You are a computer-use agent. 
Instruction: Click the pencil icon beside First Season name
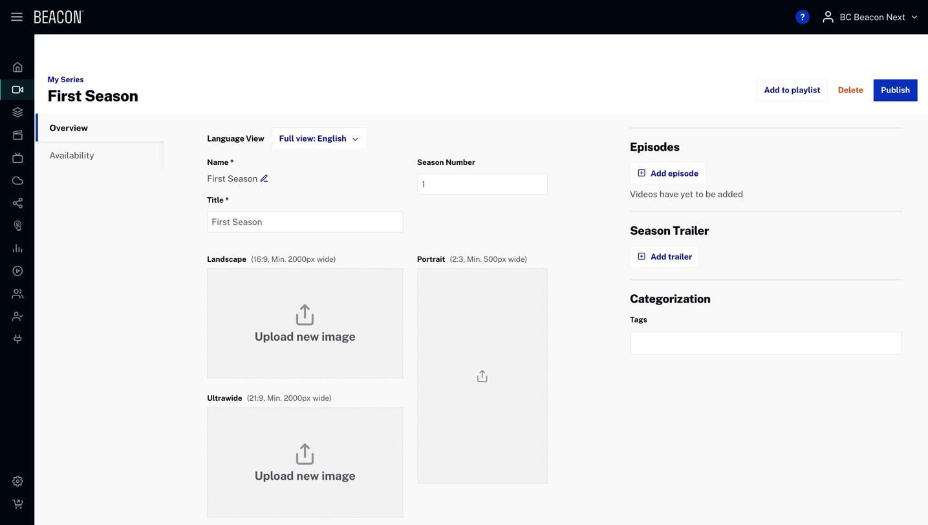click(x=264, y=178)
